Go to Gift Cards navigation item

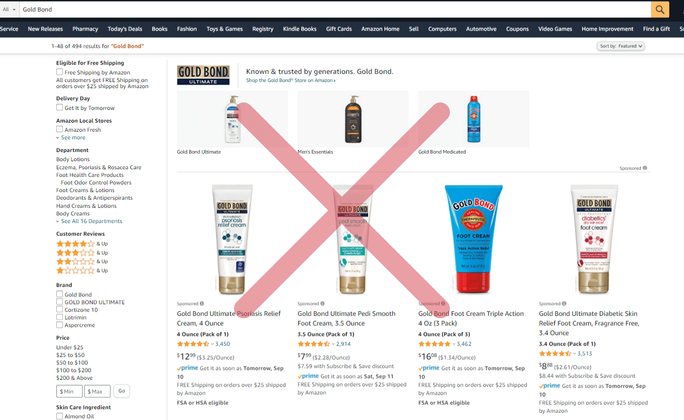click(339, 29)
